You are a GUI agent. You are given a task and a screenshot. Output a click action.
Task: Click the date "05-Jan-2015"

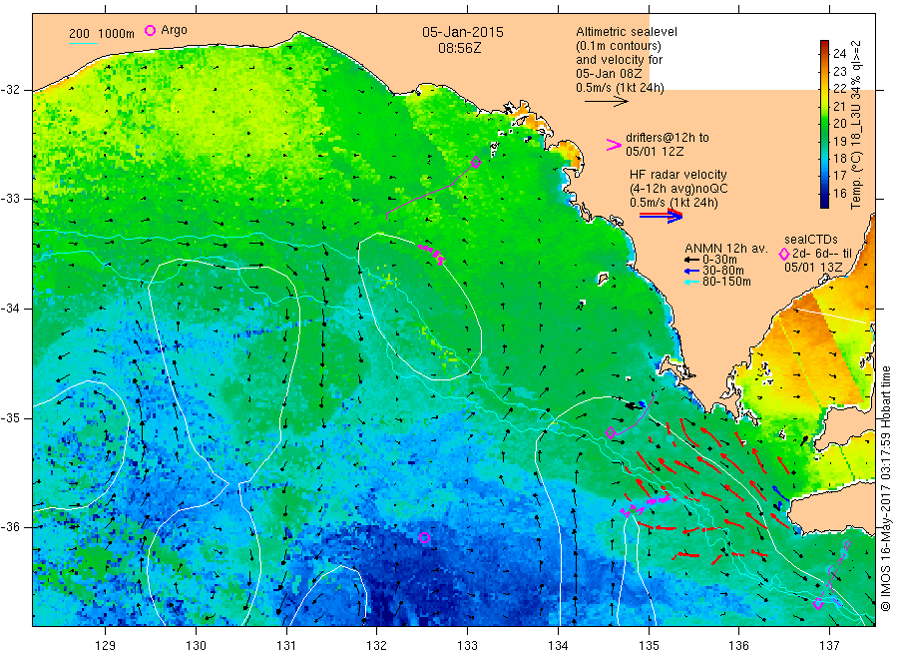[463, 32]
